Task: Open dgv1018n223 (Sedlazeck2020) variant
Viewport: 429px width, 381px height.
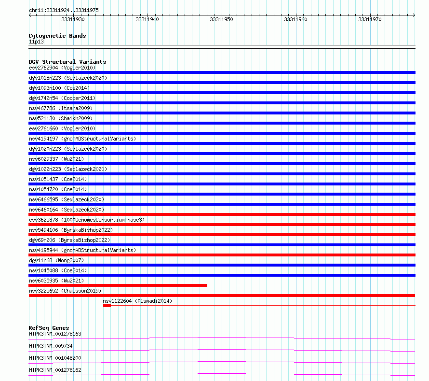Action: [68, 78]
